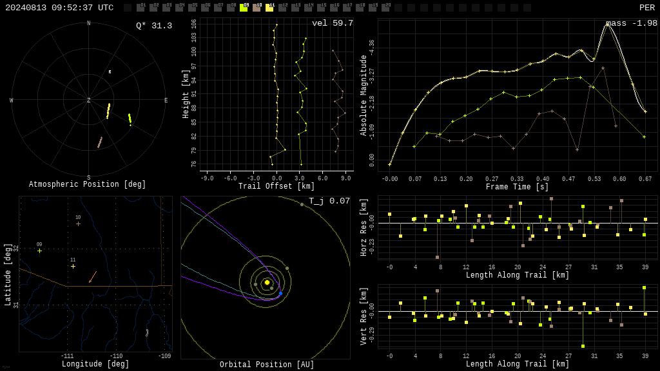Click the brown meteor trail in sky plot
This screenshot has height=371, width=660.
(x=100, y=142)
